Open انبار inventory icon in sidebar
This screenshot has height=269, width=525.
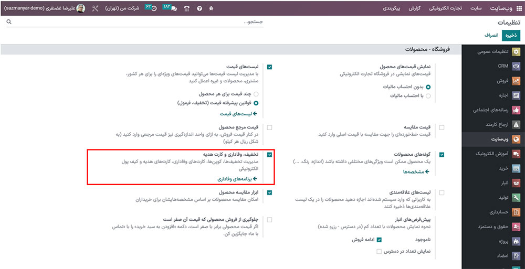point(517,183)
